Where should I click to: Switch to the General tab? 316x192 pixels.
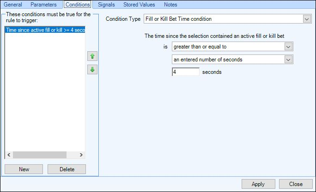(13, 5)
